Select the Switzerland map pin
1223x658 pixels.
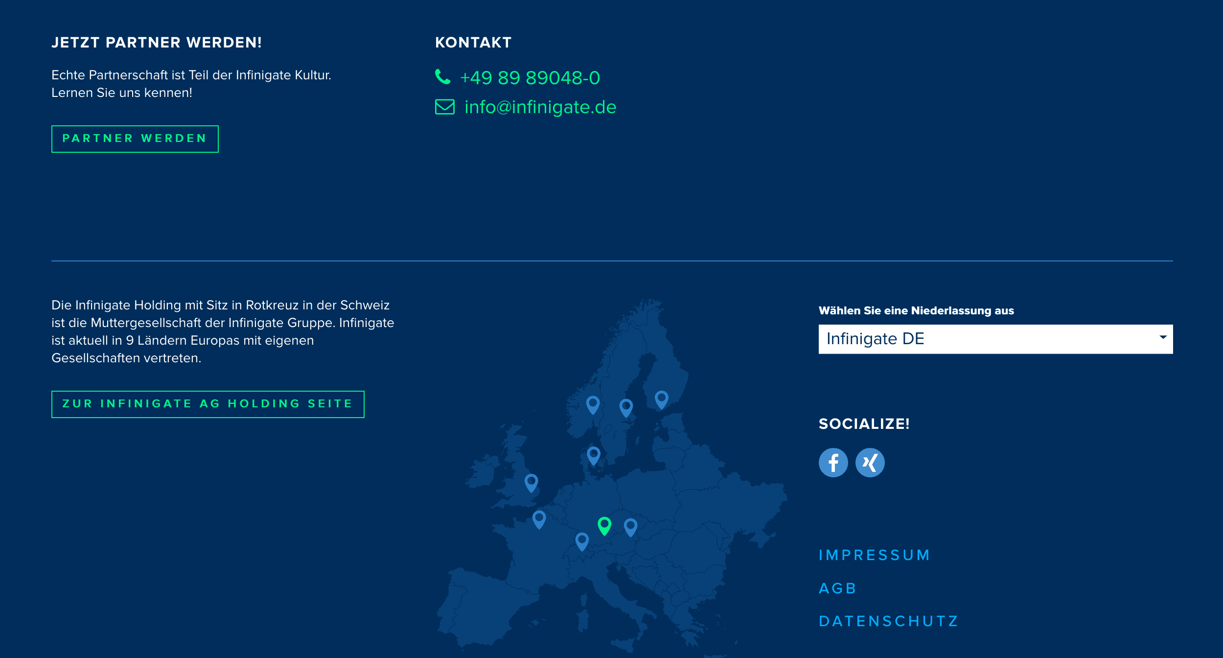coord(582,542)
